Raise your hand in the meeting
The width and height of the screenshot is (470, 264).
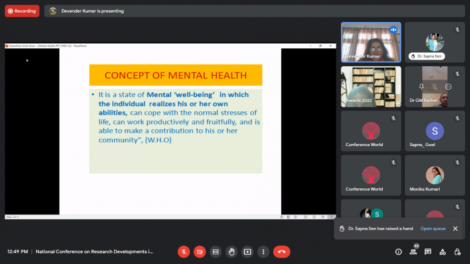point(232,252)
